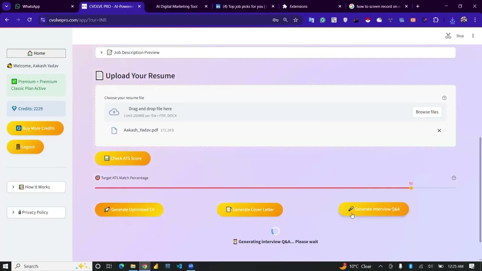Open the Chrome three-dot menu

point(474,20)
